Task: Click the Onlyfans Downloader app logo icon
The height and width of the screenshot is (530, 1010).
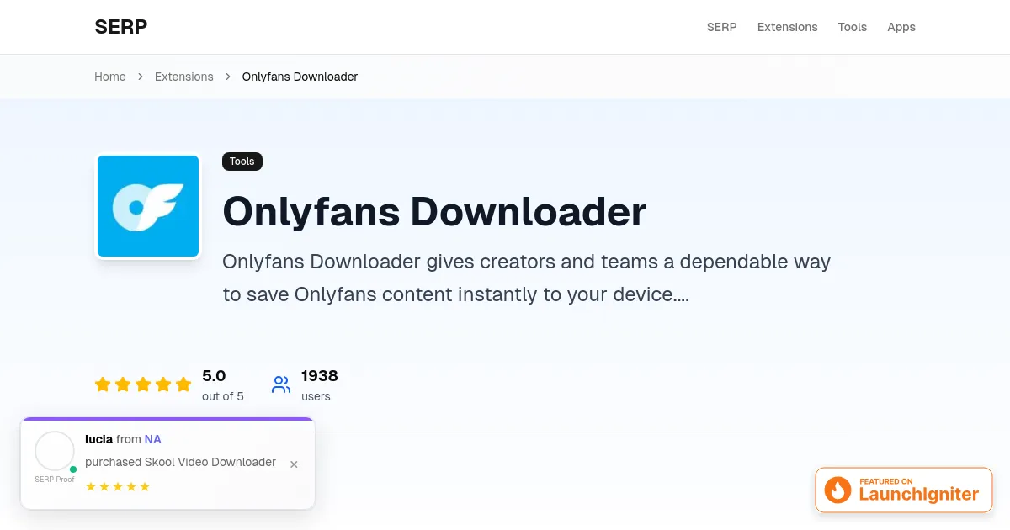Action: coord(148,206)
